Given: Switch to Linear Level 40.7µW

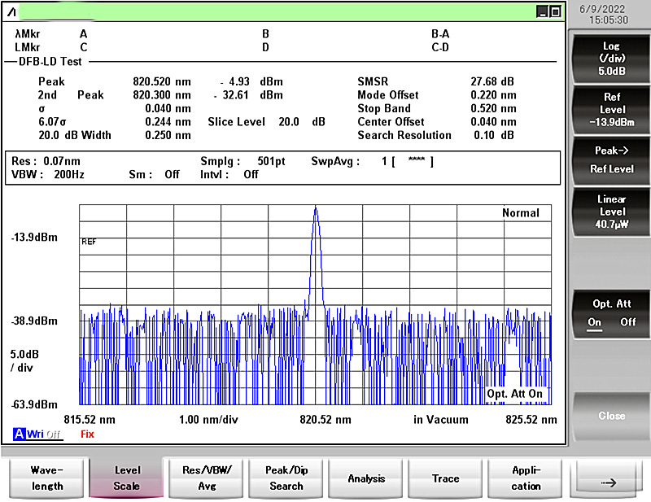Looking at the screenshot, I should pyautogui.click(x=612, y=212).
